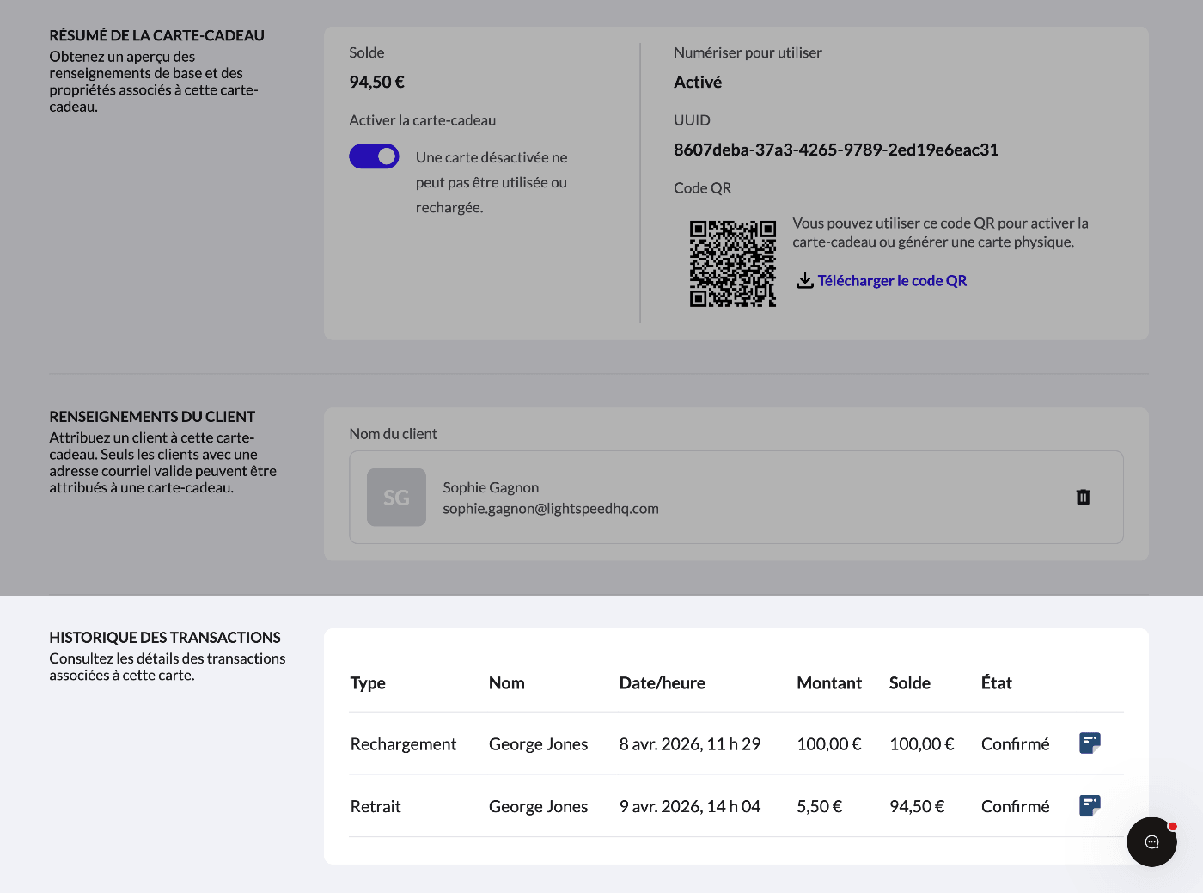This screenshot has width=1203, height=893.
Task: Click RÉSUMÉ DE LA CARTE-CADEAU heading
Action: 157,35
